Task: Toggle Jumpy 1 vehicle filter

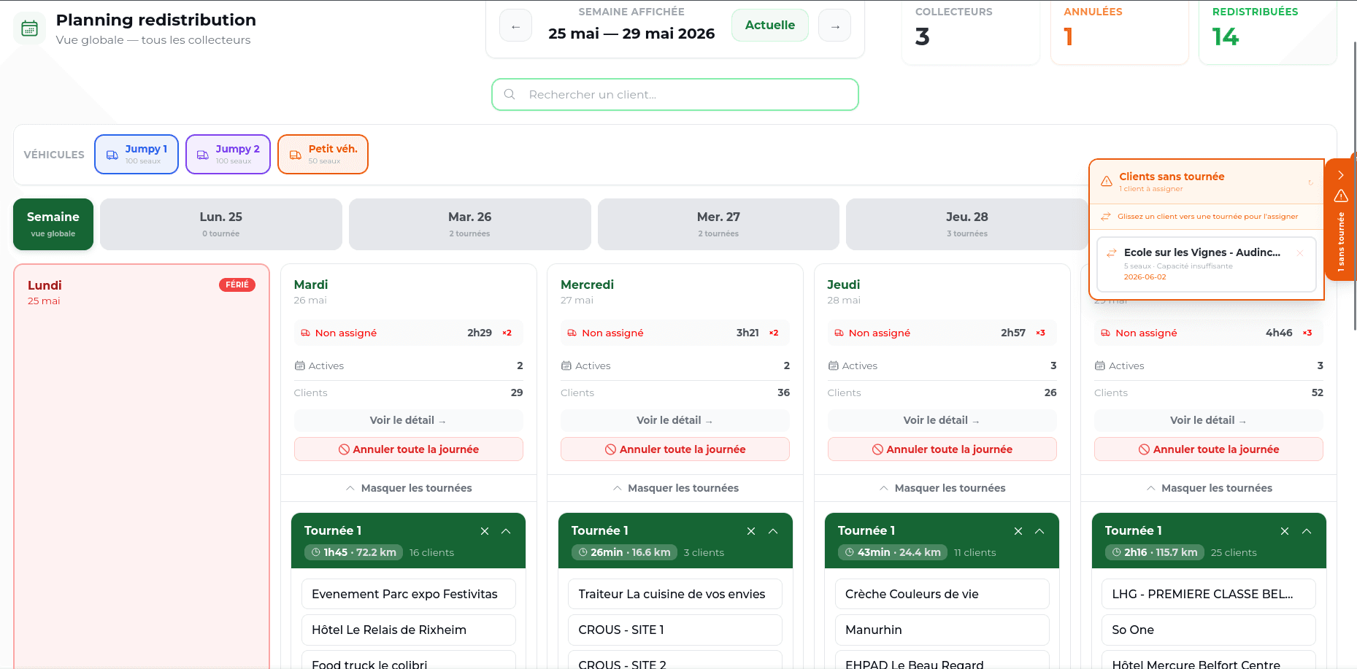Action: 137,154
